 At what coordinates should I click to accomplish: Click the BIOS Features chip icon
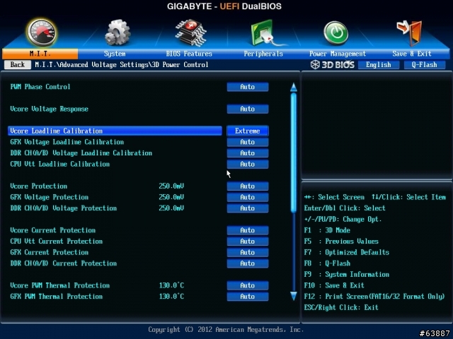click(190, 32)
